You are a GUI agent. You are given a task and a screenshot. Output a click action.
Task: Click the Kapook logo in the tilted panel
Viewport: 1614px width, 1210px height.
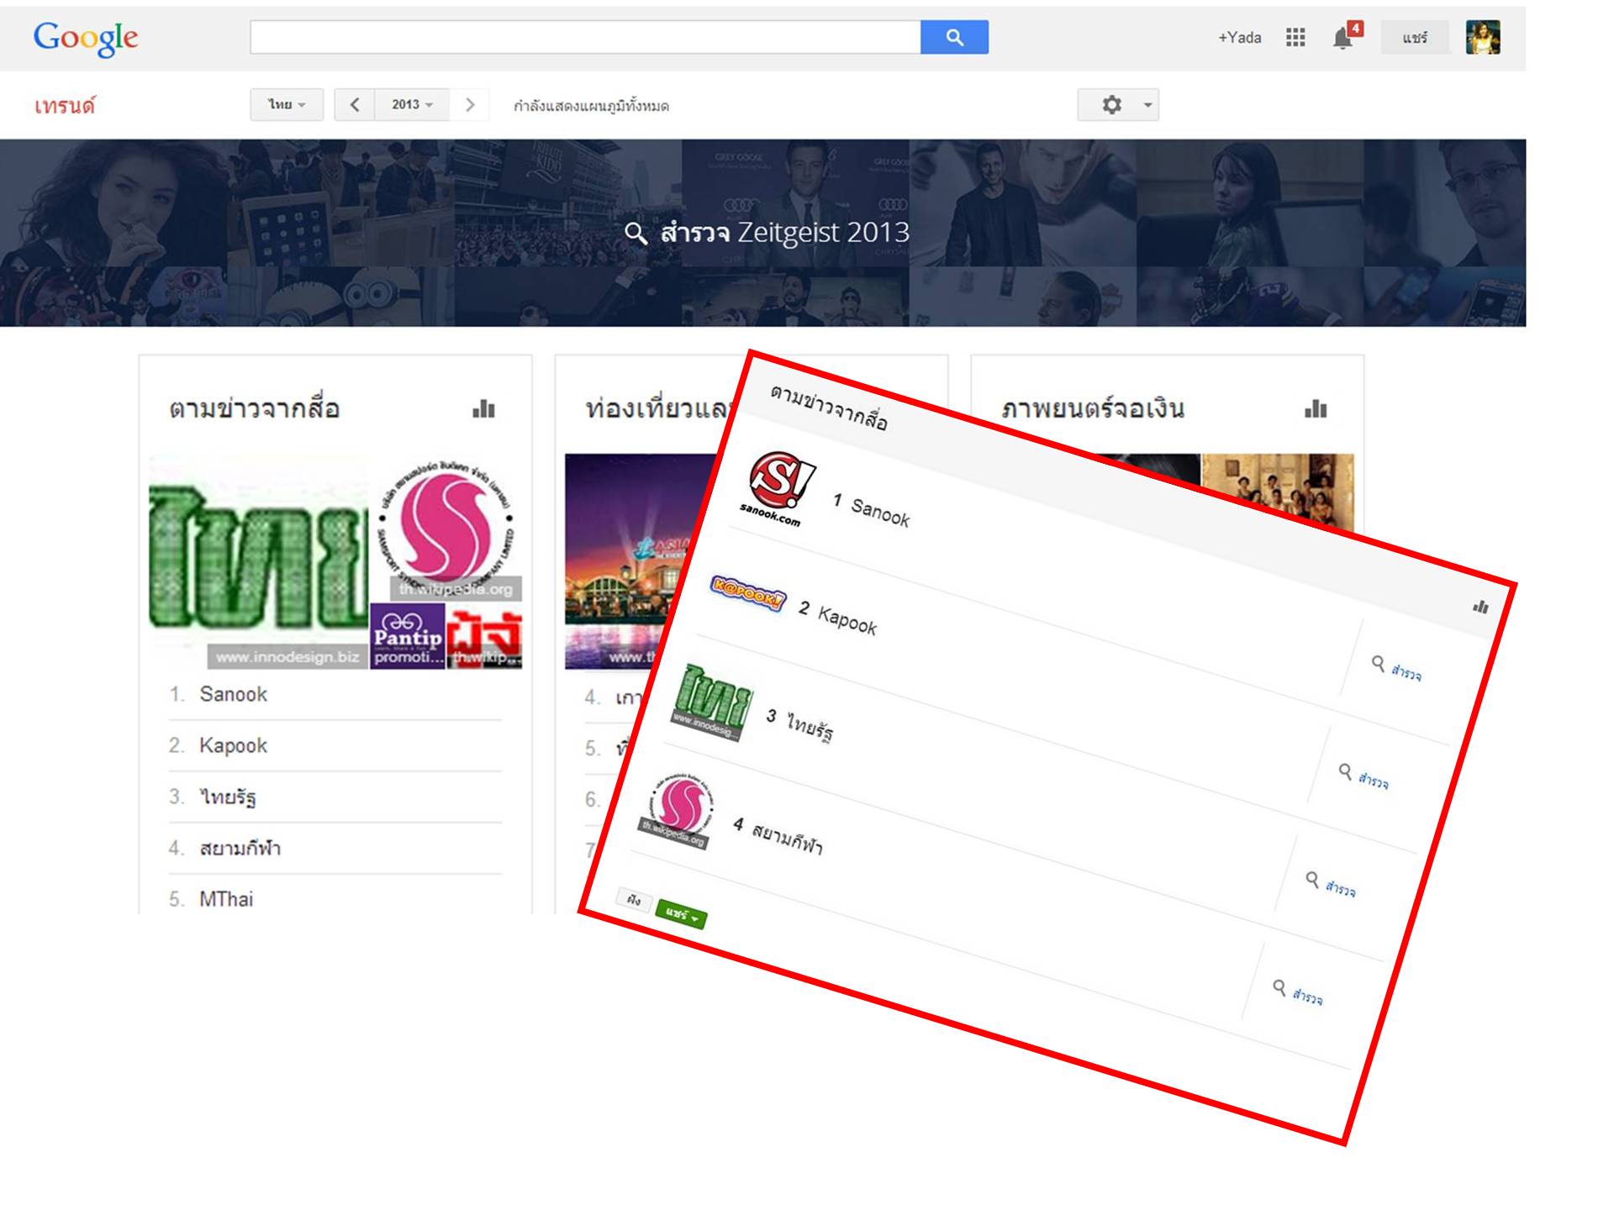tap(748, 593)
